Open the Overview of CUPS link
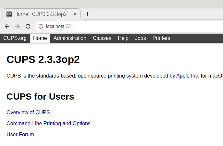This screenshot has height=146, width=223. pos(28,112)
